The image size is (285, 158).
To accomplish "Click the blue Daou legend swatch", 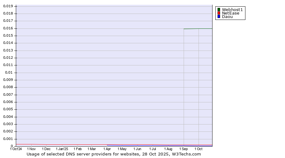I will (x=218, y=17).
